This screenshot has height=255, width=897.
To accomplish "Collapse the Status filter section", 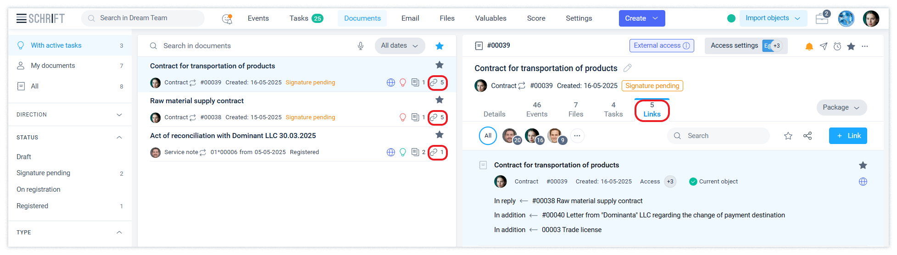I will click(119, 138).
